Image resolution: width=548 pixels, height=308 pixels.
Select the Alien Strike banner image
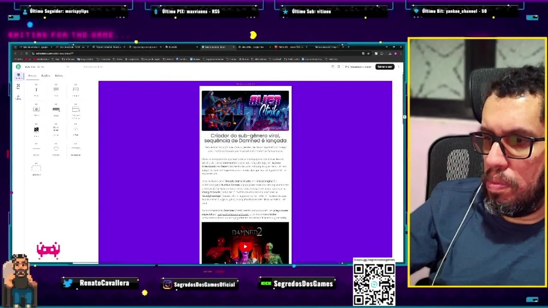tap(245, 111)
